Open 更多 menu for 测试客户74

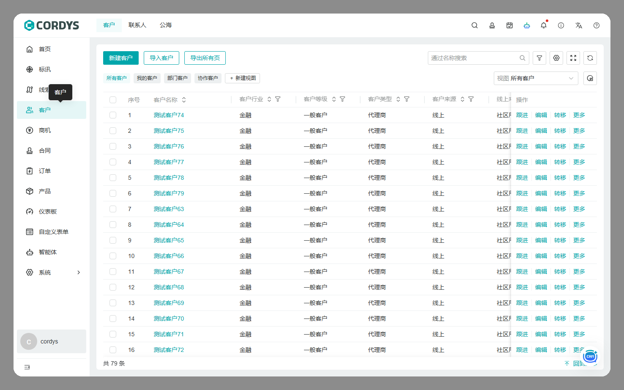coord(579,115)
